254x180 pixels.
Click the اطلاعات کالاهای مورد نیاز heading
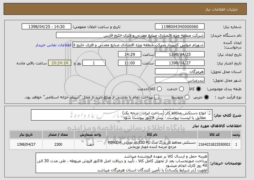tap(217, 126)
